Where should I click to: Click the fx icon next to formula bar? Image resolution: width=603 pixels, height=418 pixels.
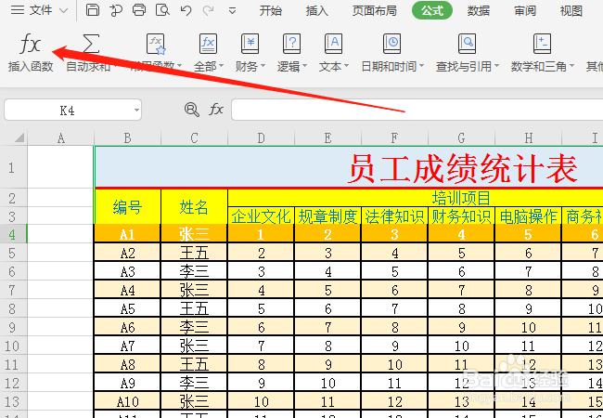(x=216, y=110)
